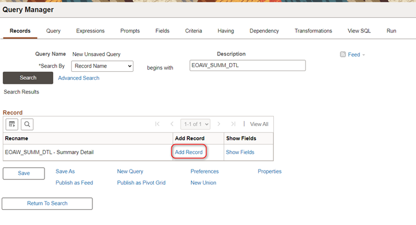Viewport: 416px width, 225px height.
Task: Open the Preferences link
Action: point(205,171)
